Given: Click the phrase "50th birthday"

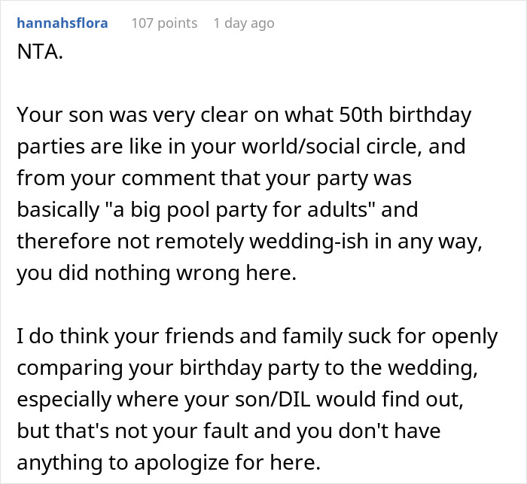Looking at the screenshot, I should coord(407,116).
